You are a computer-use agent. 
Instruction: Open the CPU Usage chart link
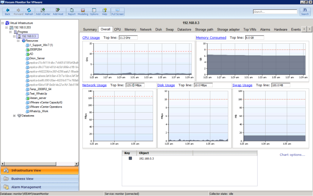pyautogui.click(x=91, y=38)
